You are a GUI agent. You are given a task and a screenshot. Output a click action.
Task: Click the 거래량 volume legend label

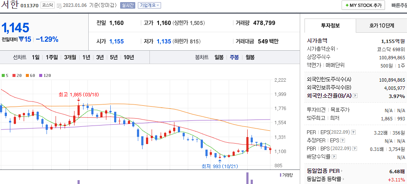pos(286,175)
